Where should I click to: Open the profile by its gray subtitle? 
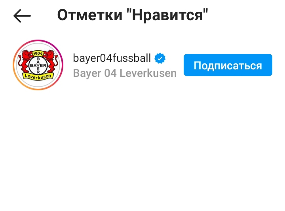125,73
